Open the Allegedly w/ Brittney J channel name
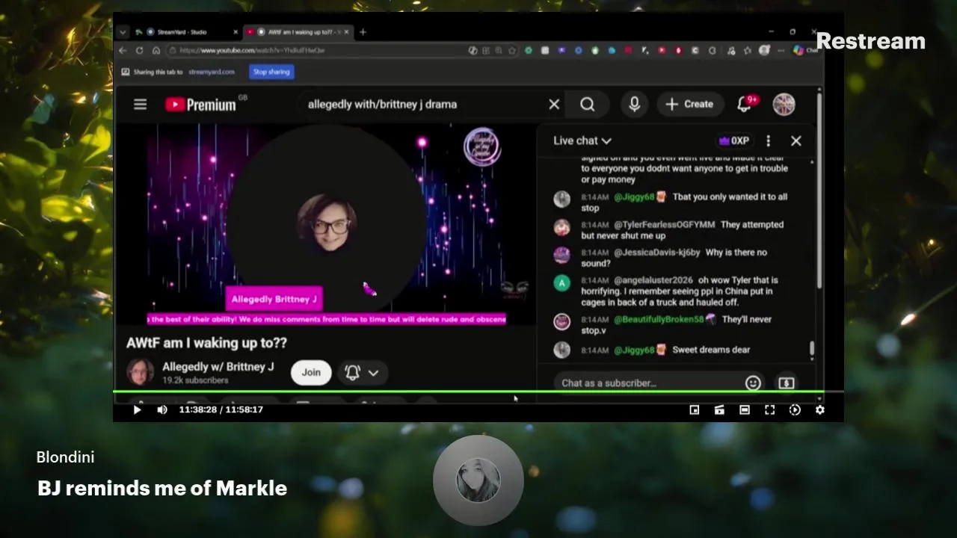 point(218,367)
